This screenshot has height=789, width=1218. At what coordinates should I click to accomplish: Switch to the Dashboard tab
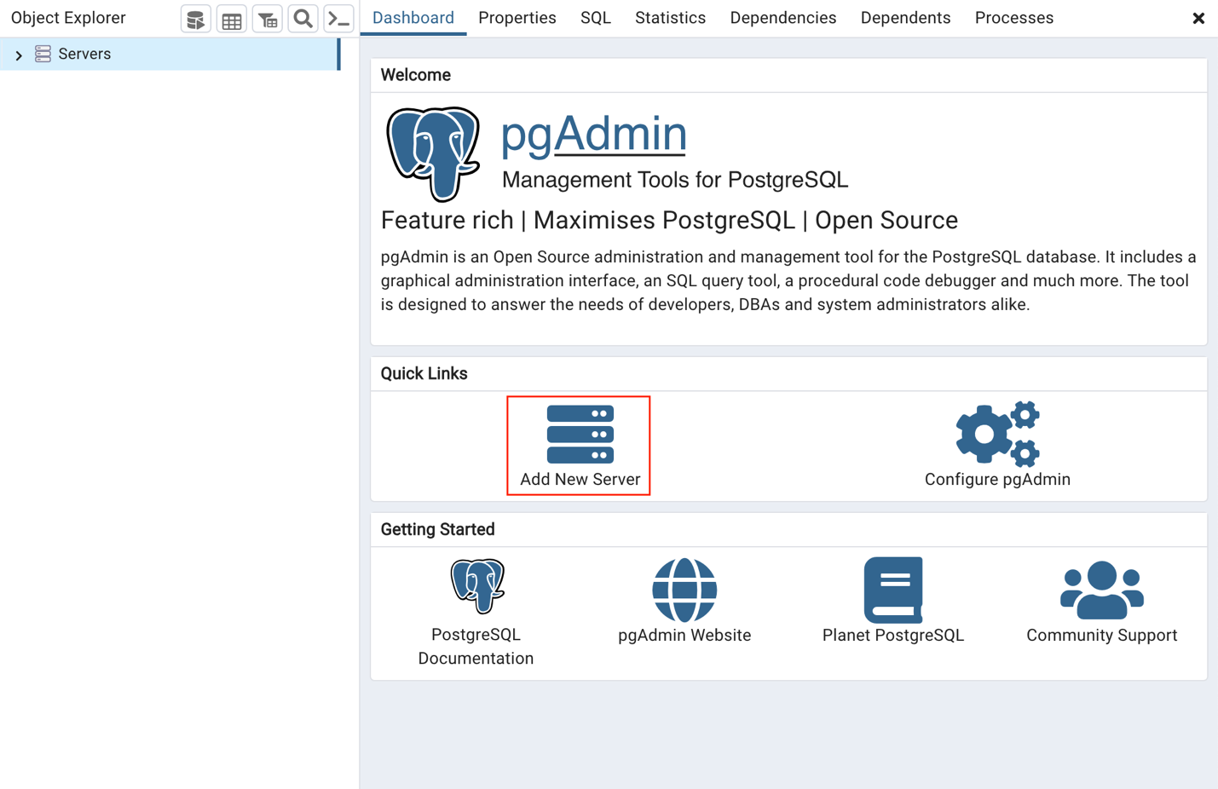tap(413, 18)
